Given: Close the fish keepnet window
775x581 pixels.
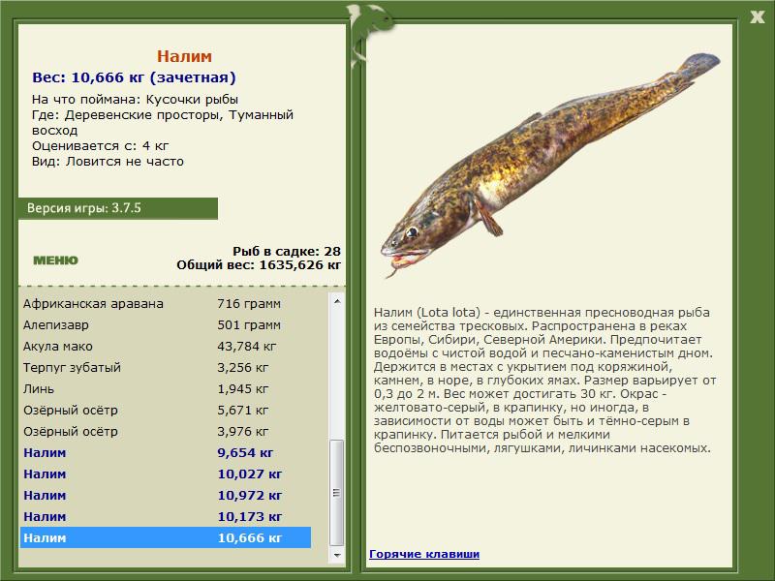Looking at the screenshot, I should (x=757, y=17).
